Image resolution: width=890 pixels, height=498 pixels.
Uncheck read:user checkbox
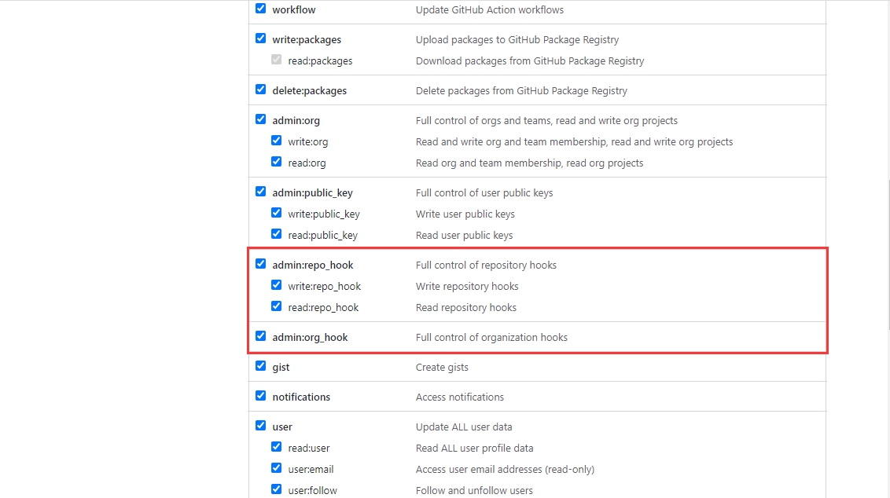[276, 447]
